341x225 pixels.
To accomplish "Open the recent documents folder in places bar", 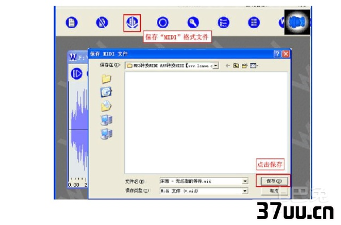I will (106, 79).
